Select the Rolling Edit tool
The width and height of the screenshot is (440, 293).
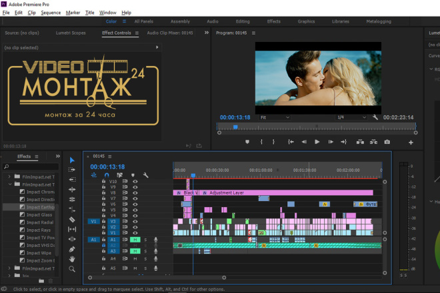click(x=72, y=199)
